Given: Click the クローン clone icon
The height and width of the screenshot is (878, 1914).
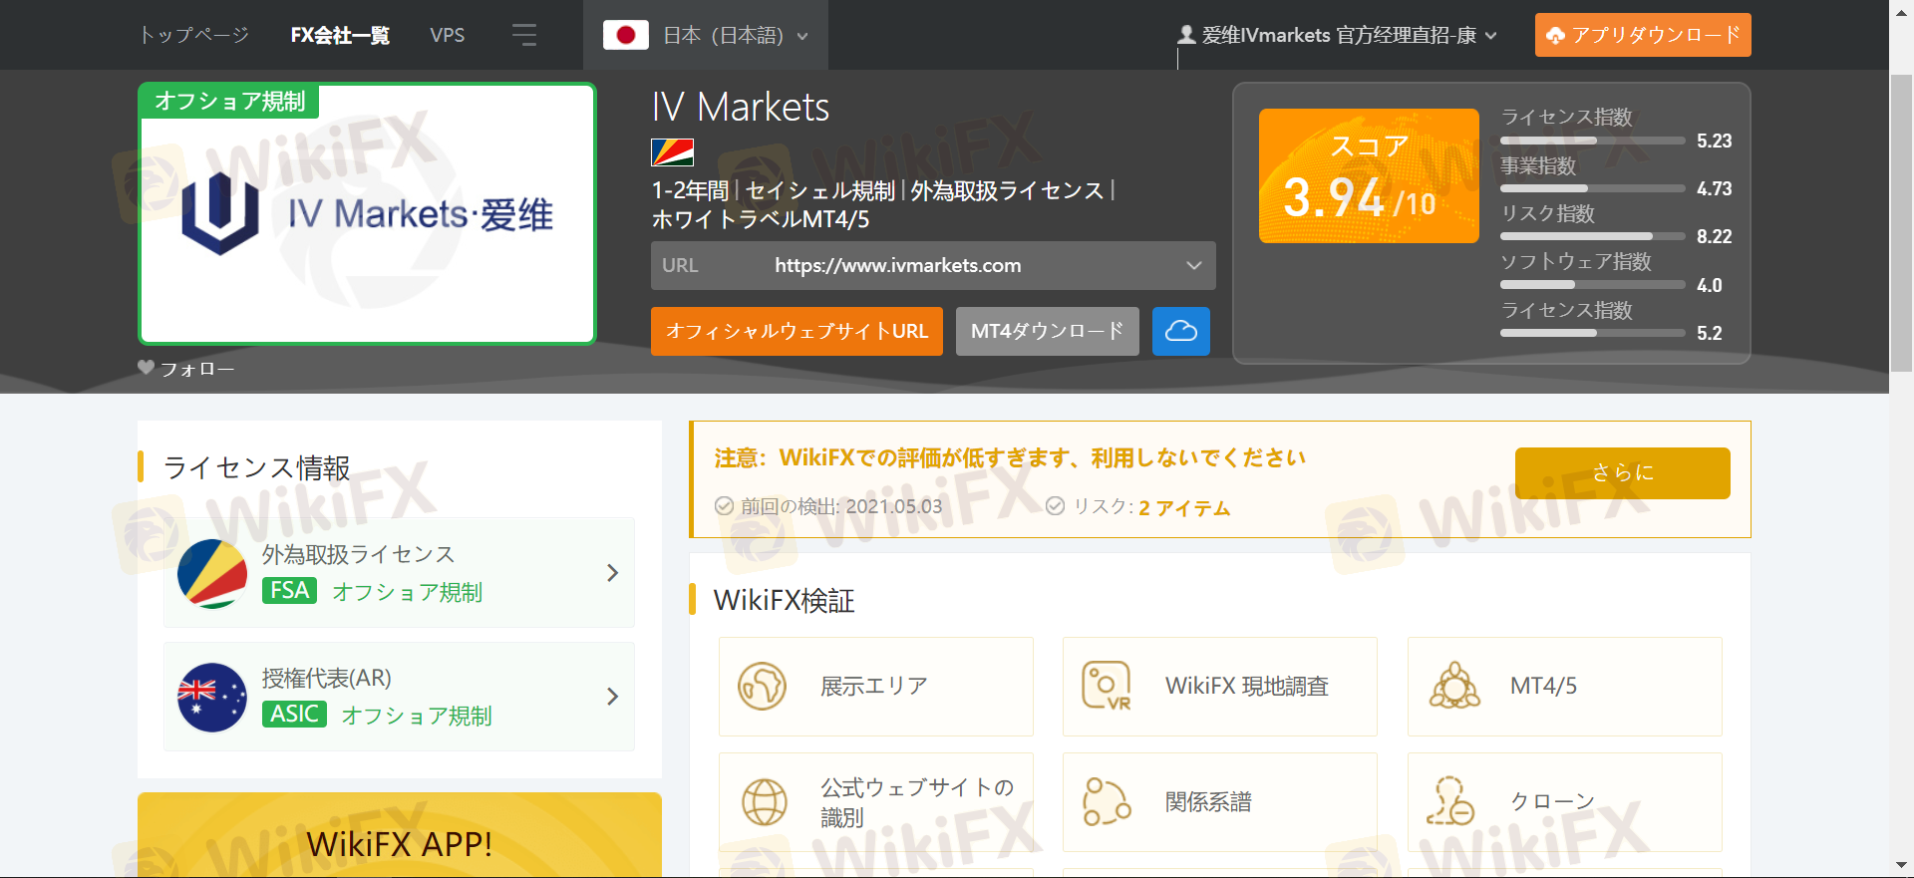Looking at the screenshot, I should pos(1450,802).
